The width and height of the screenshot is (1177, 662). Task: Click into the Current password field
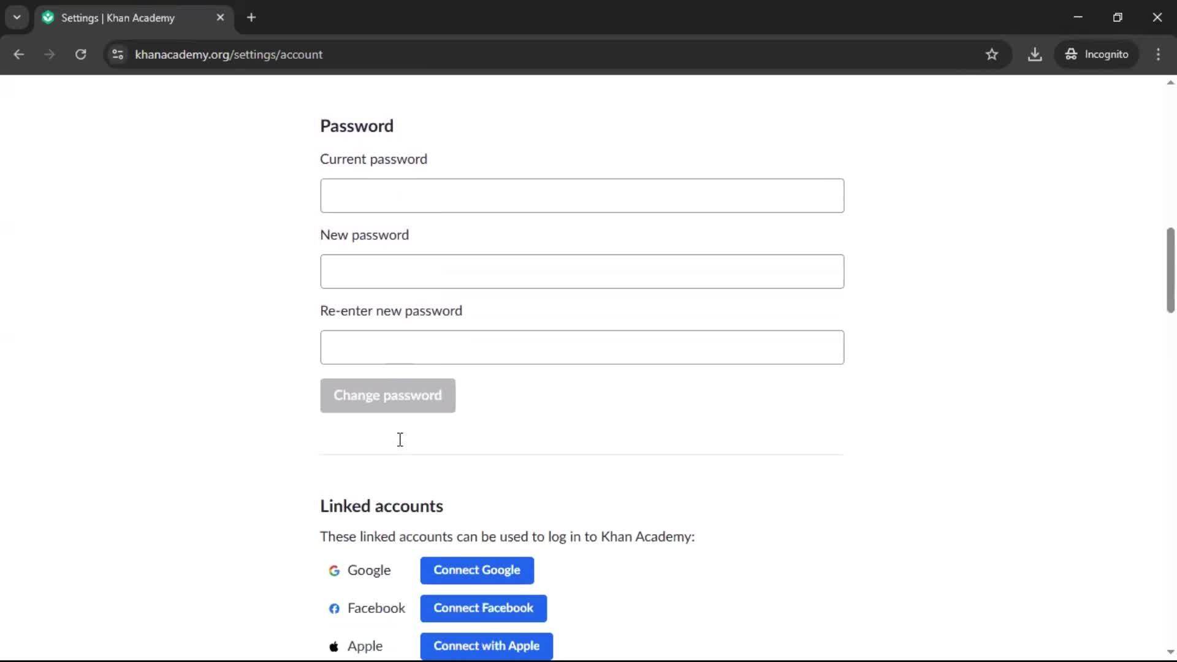[582, 196]
